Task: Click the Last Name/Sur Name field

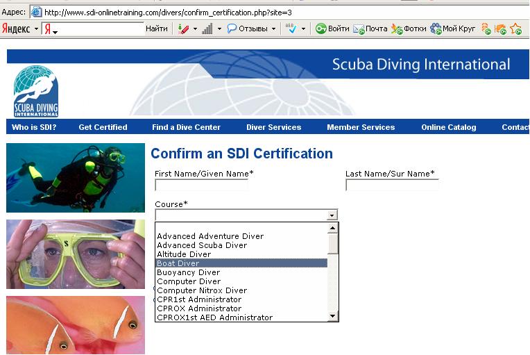Action: 392,185
